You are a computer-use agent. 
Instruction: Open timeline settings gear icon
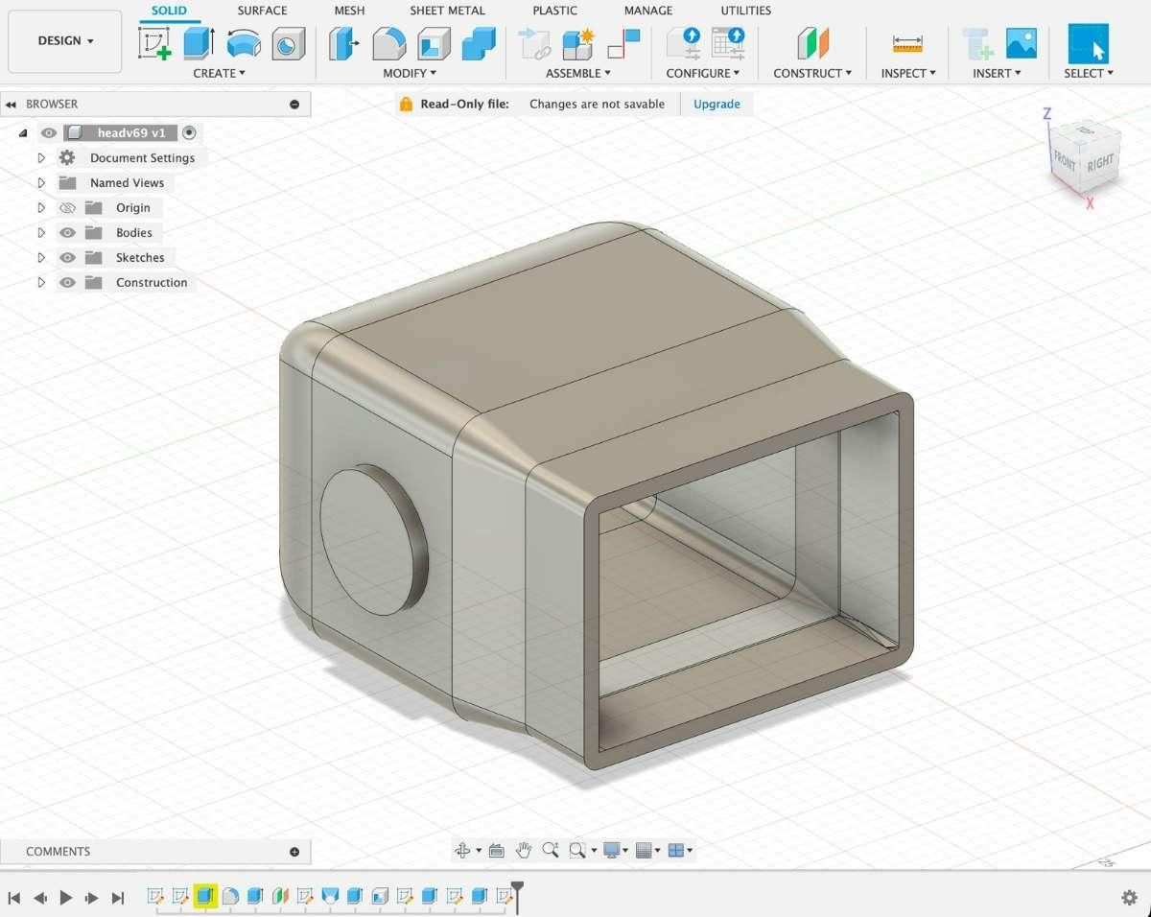click(1129, 898)
